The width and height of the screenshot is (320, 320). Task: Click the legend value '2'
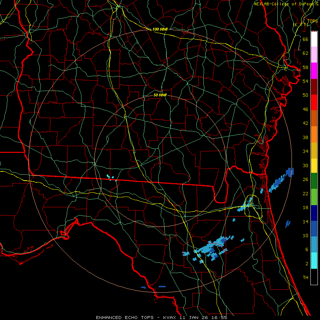307,264
